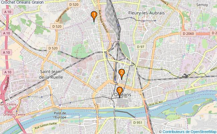Click the Canal d'Orléans label
The image size is (217, 134).
[x=205, y=92]
